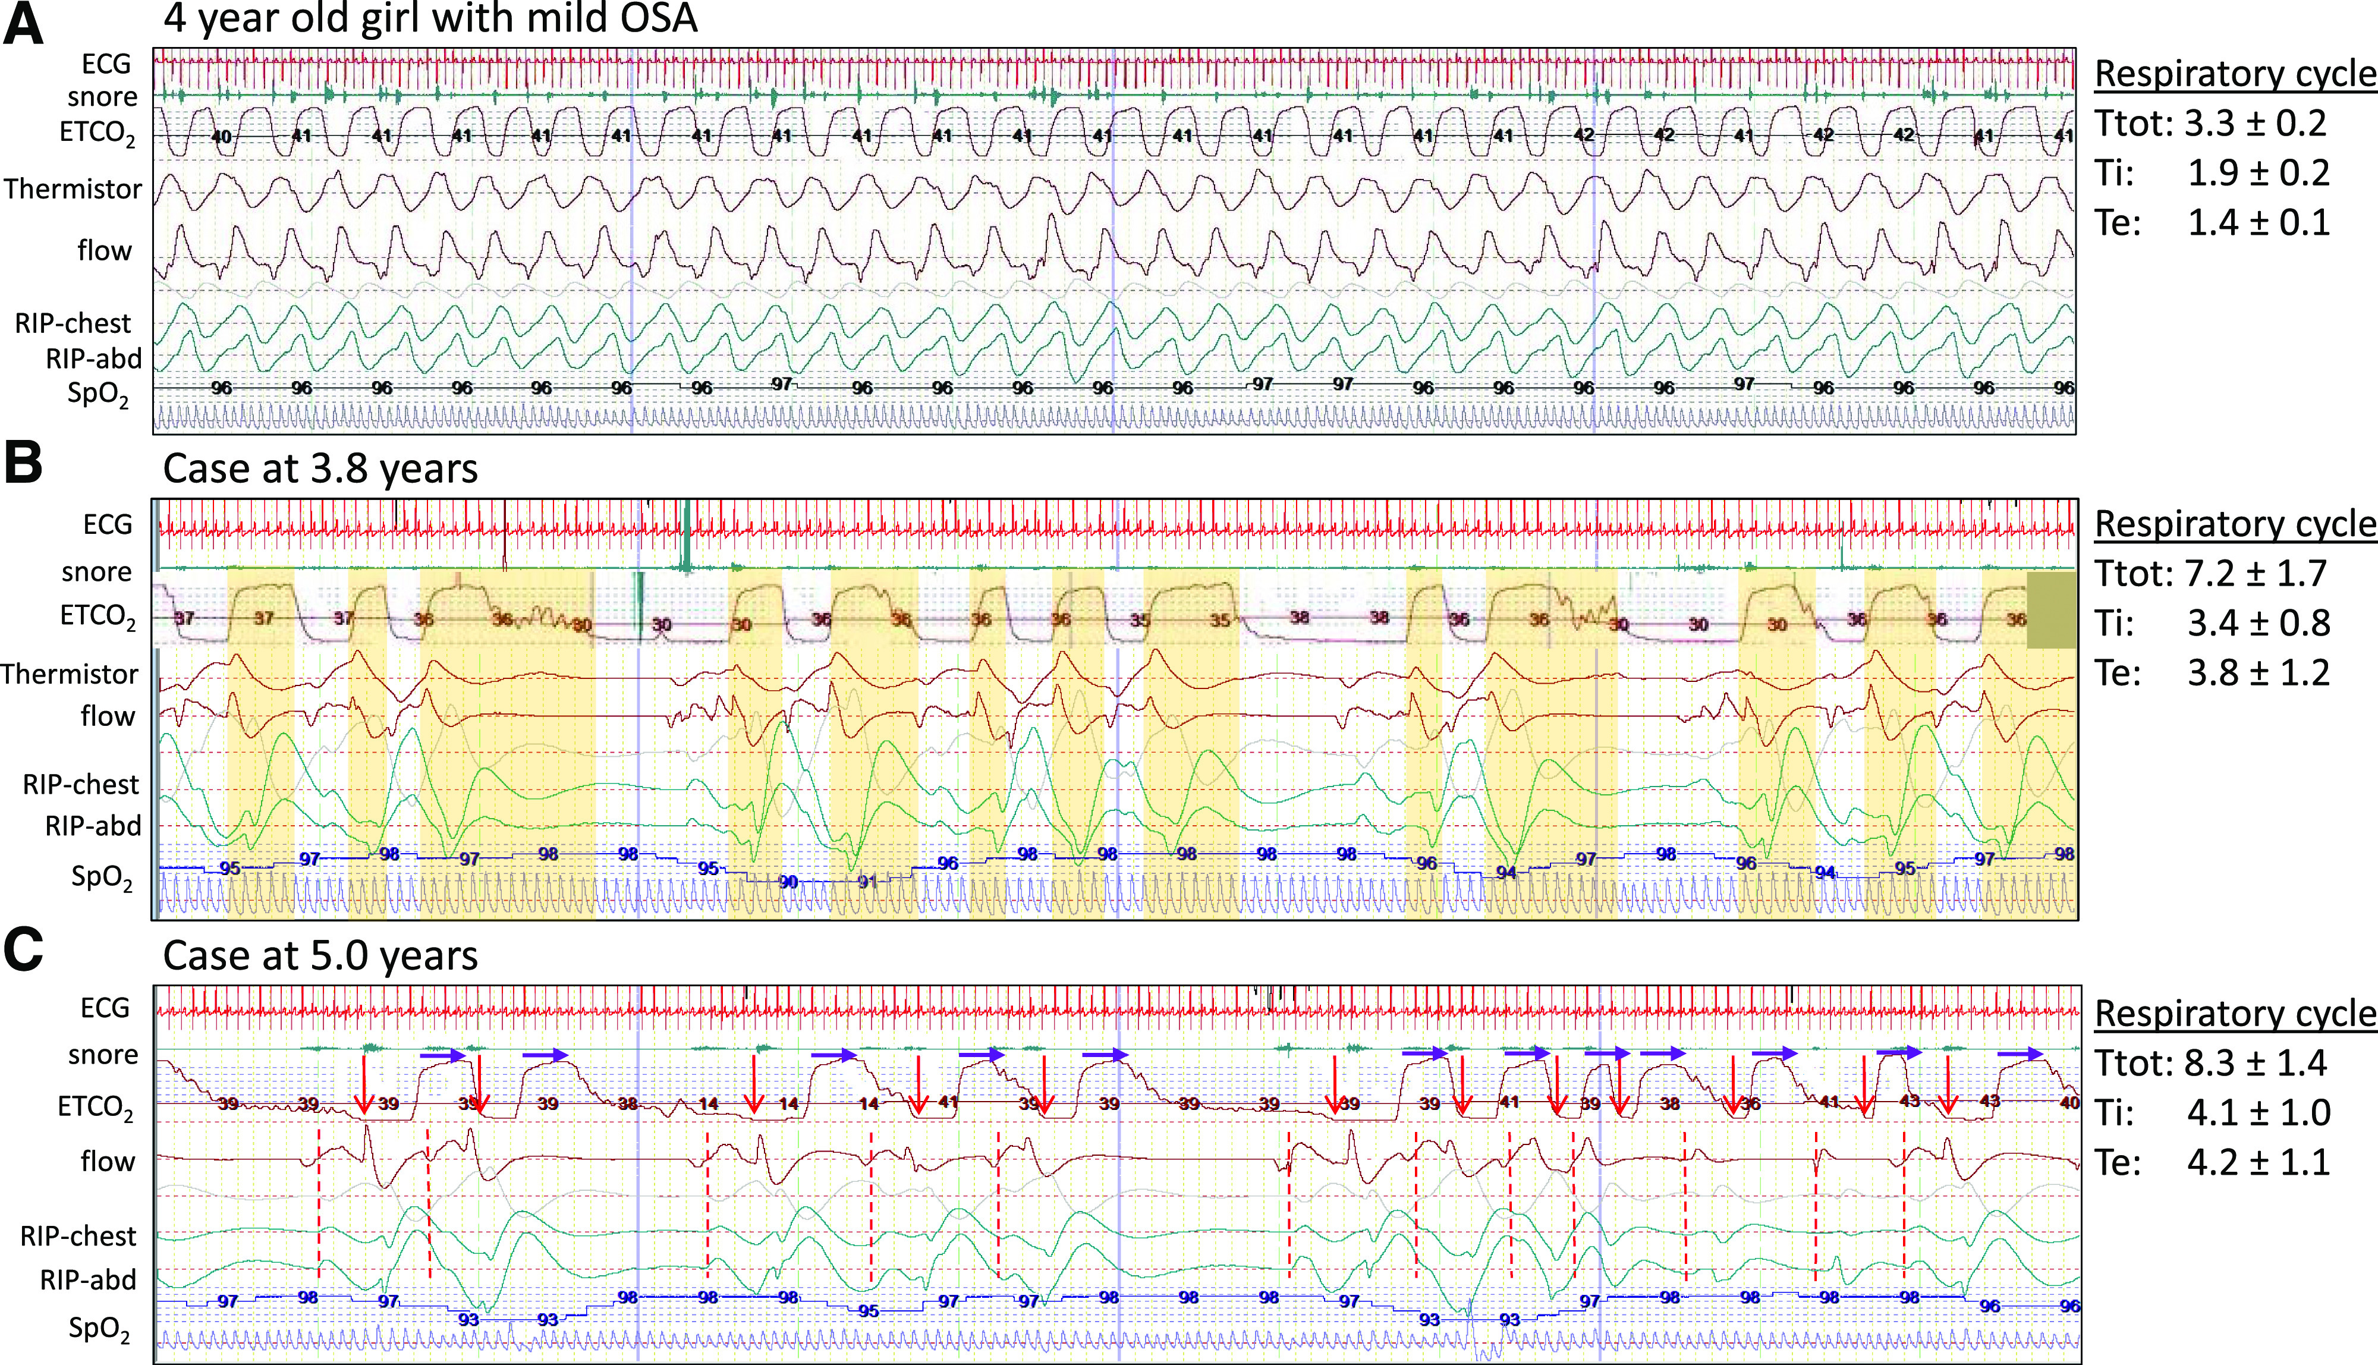This screenshot has width=2378, height=1365.
Task: Select the value "Ttot: 3.3 ± 0.2"
Action: coord(2211,124)
